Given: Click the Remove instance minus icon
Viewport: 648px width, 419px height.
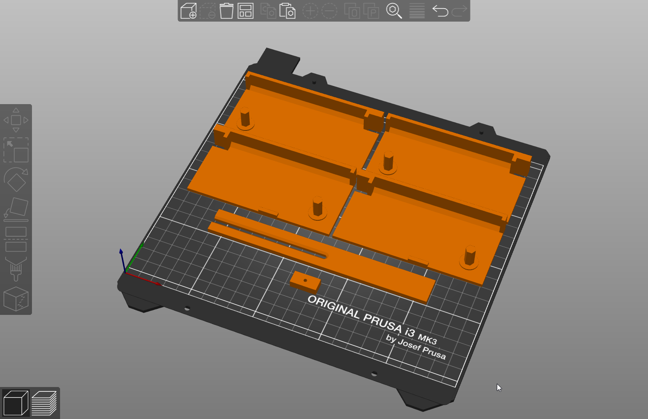Looking at the screenshot, I should 329,11.
